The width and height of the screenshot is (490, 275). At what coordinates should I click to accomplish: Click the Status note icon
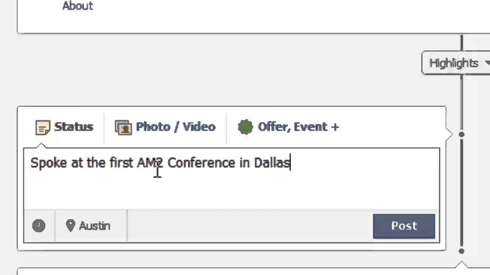pos(42,128)
